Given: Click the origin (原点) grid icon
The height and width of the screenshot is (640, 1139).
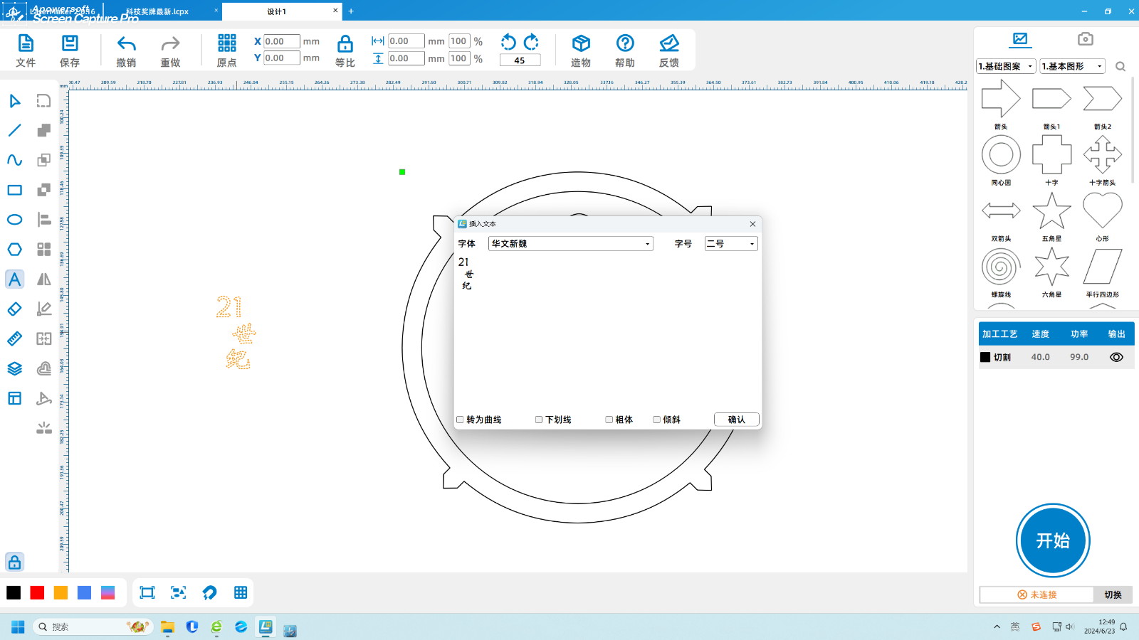Looking at the screenshot, I should 226,43.
